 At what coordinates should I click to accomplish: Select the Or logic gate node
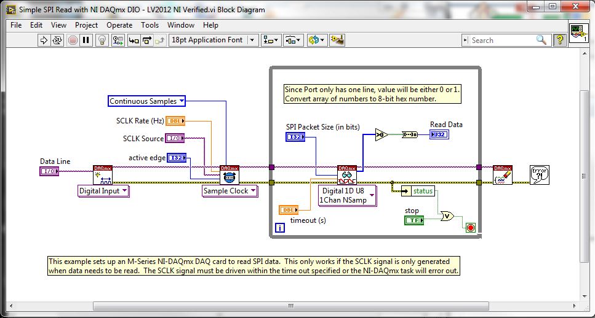[x=447, y=216]
